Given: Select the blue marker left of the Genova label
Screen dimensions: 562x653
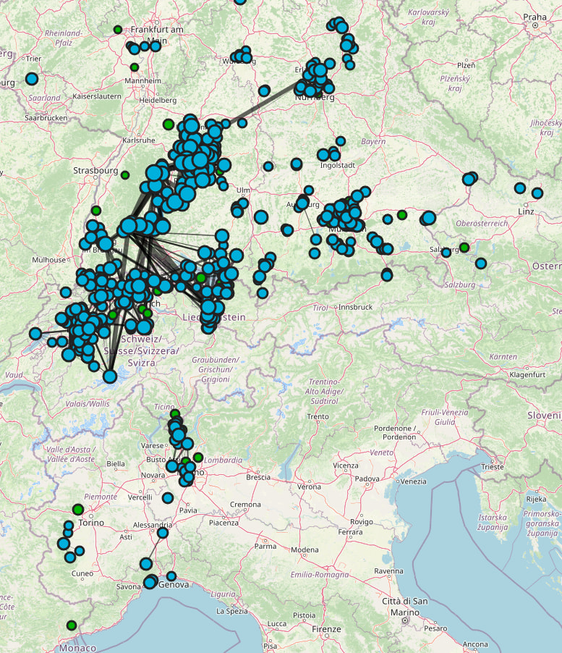Looking at the screenshot, I should 150,582.
